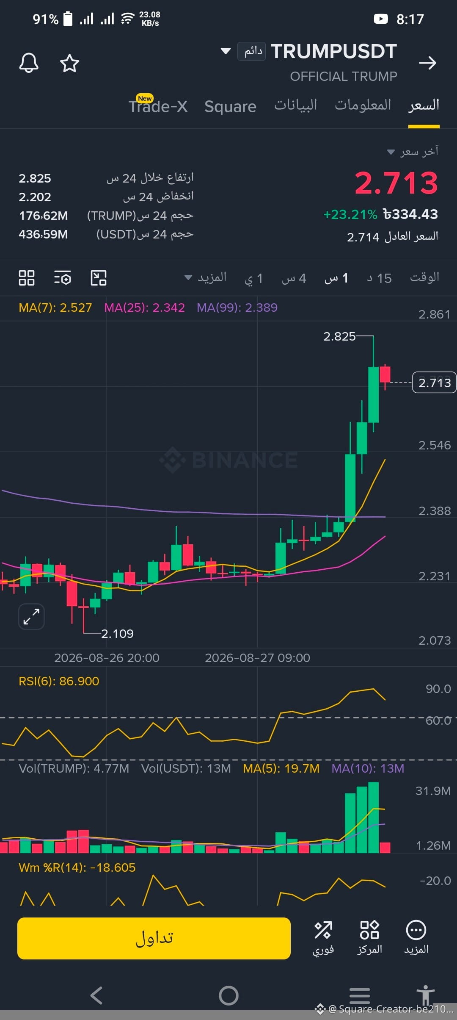Add TRUMPUSDT to favorites with star icon
The image size is (457, 1020).
(x=69, y=63)
